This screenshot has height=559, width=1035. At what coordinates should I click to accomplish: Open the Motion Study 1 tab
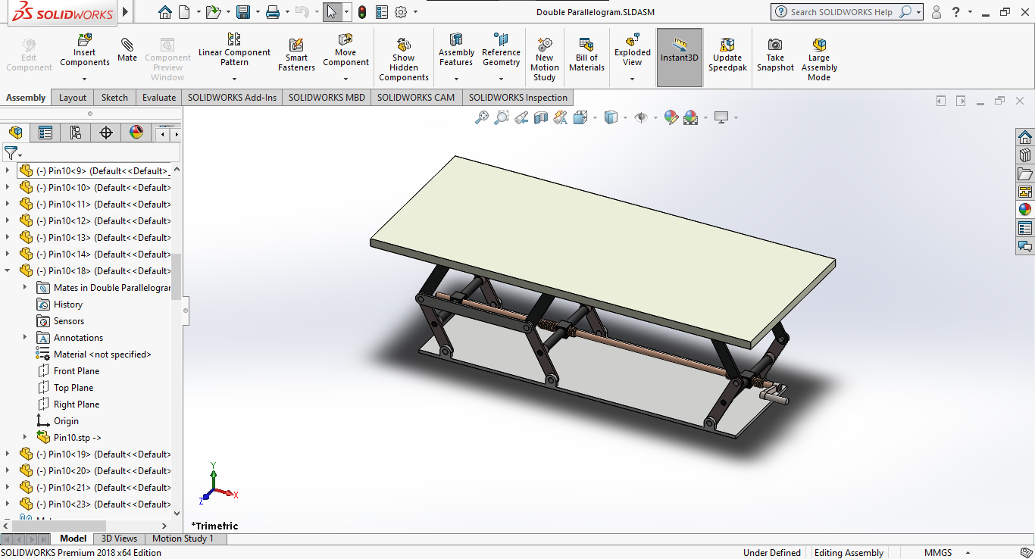point(183,539)
